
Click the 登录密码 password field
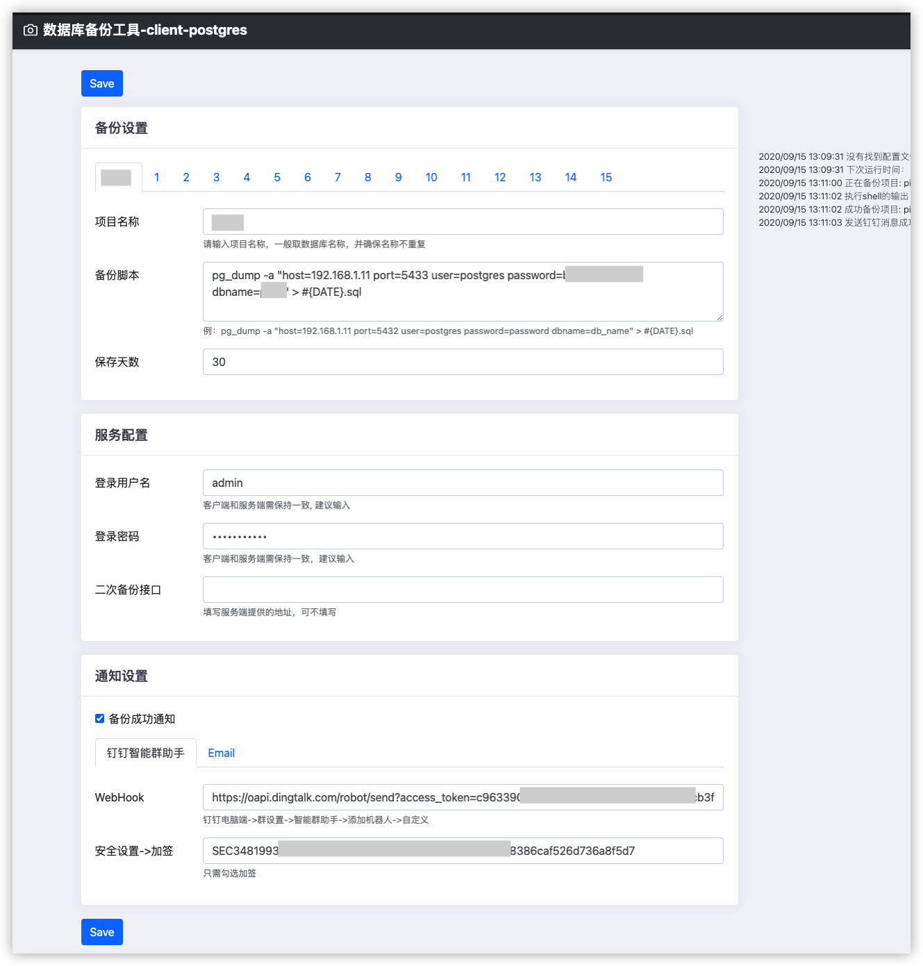pyautogui.click(x=463, y=536)
